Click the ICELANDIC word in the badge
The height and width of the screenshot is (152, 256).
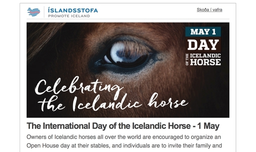pos(205,56)
